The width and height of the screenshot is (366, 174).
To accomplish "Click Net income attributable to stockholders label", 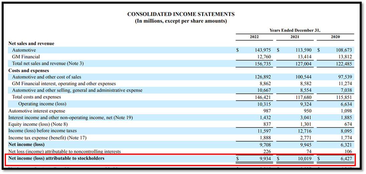I will point(56,158).
